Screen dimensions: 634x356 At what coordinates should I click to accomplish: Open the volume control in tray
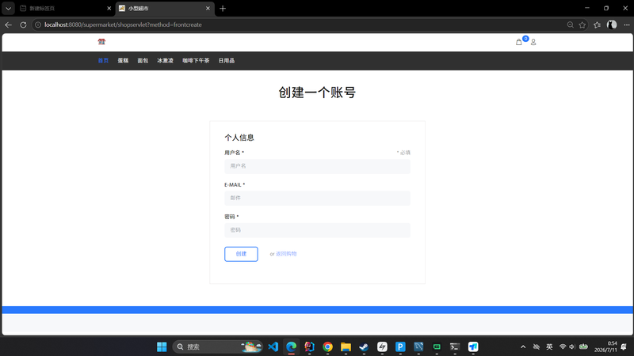click(x=571, y=347)
